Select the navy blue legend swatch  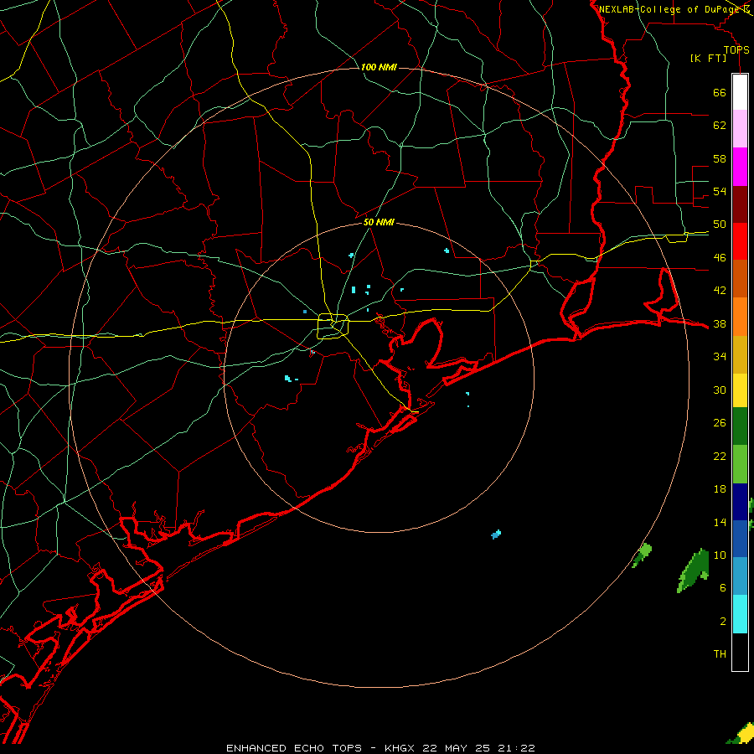pyautogui.click(x=740, y=502)
